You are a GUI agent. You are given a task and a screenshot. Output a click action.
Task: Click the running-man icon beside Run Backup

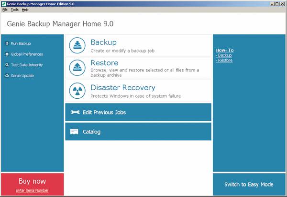pyautogui.click(x=7, y=43)
